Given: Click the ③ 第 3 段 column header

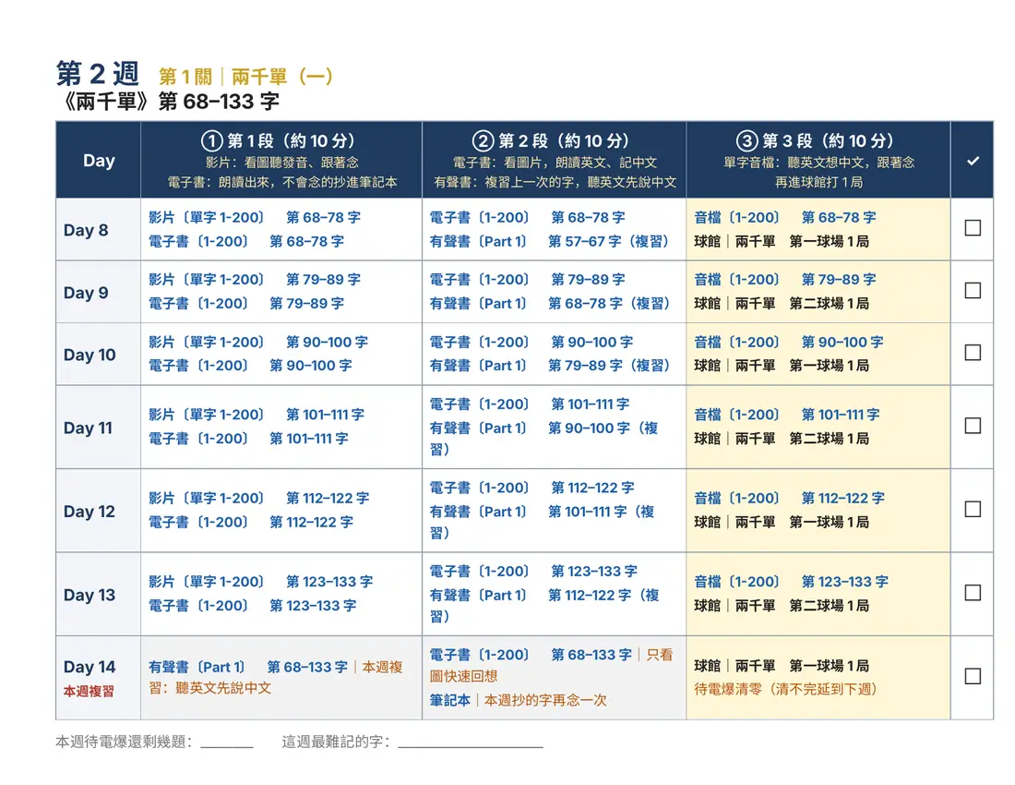Looking at the screenshot, I should (x=818, y=160).
